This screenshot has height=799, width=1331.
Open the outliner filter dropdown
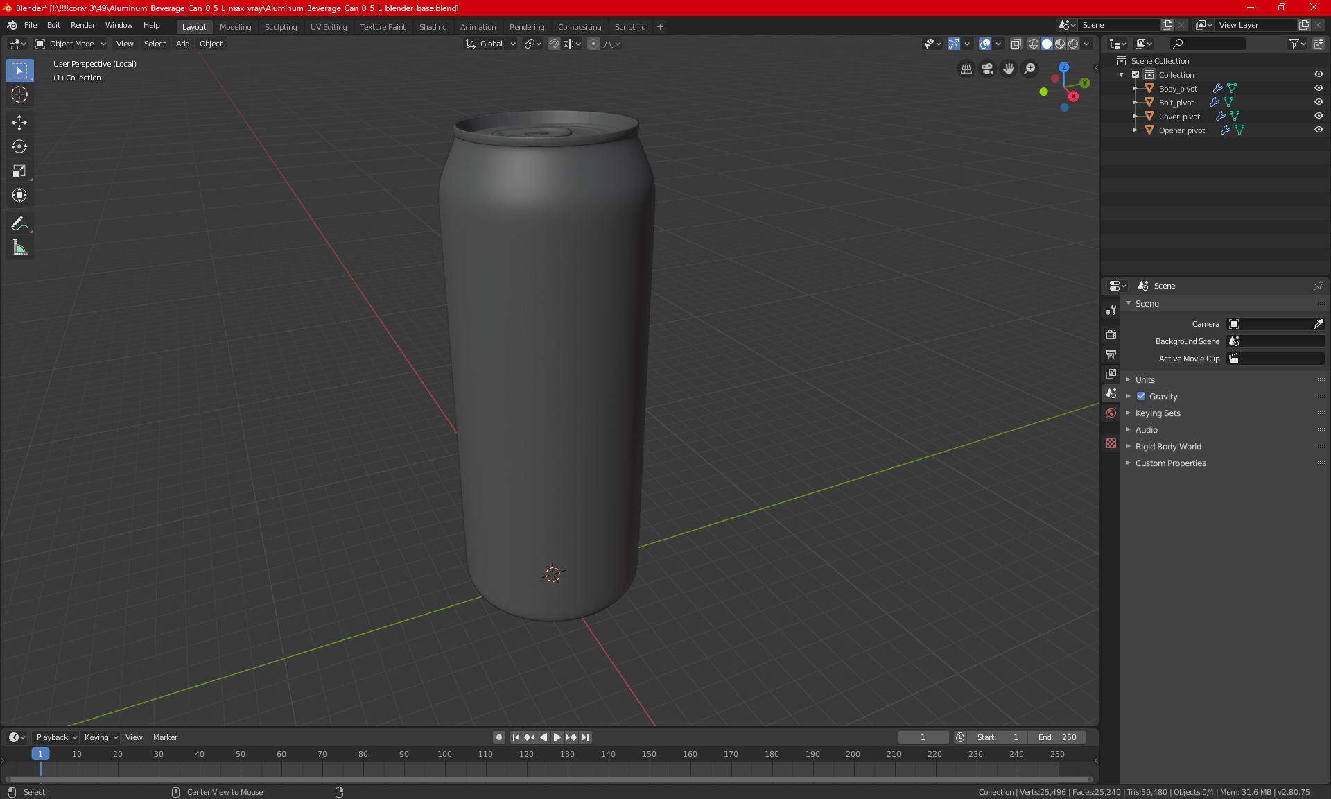click(x=1297, y=44)
